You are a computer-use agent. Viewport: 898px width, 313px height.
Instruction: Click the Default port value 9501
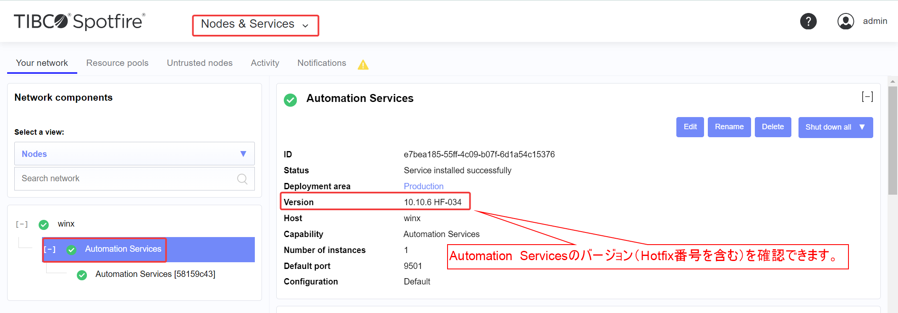coord(413,266)
